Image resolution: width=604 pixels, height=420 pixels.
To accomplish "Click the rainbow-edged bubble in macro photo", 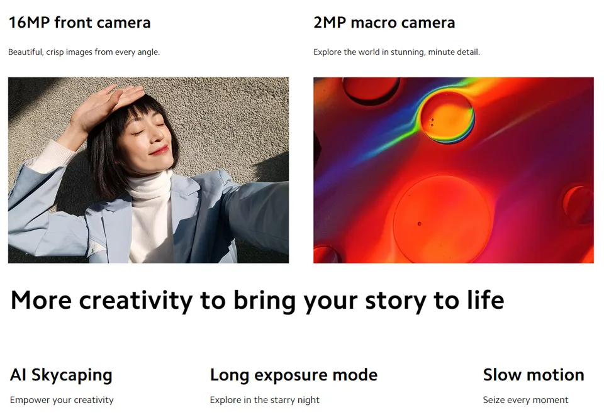I will (447, 117).
